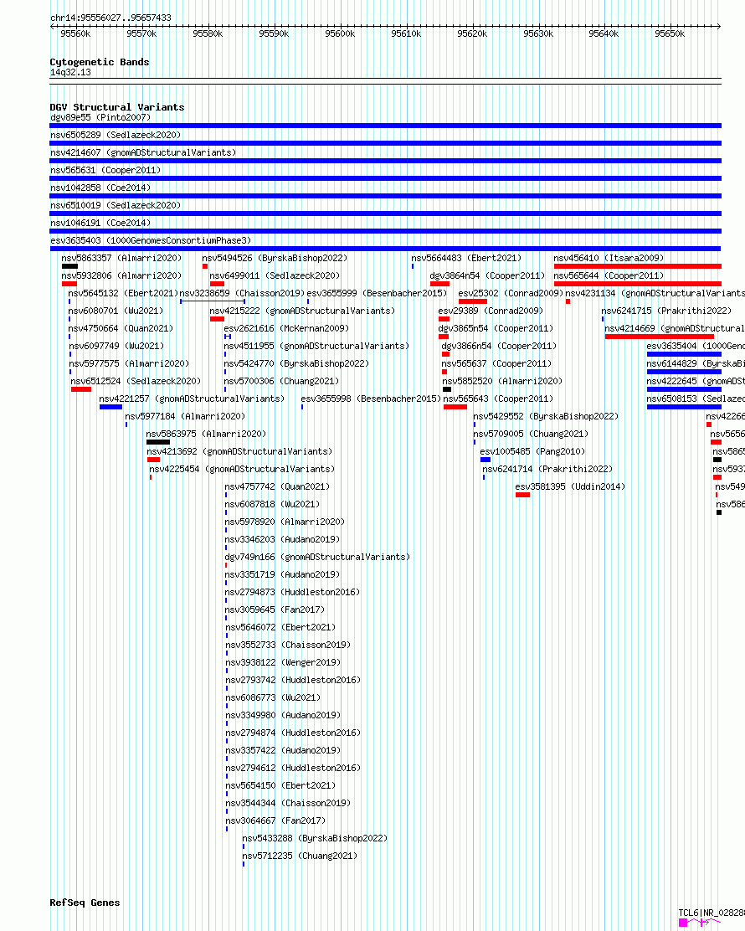Click nsv1042858 (Coe2014) label

pos(100,188)
